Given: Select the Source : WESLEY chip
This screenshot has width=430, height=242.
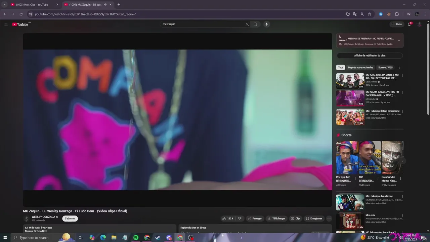Looking at the screenshot, I should point(386,68).
